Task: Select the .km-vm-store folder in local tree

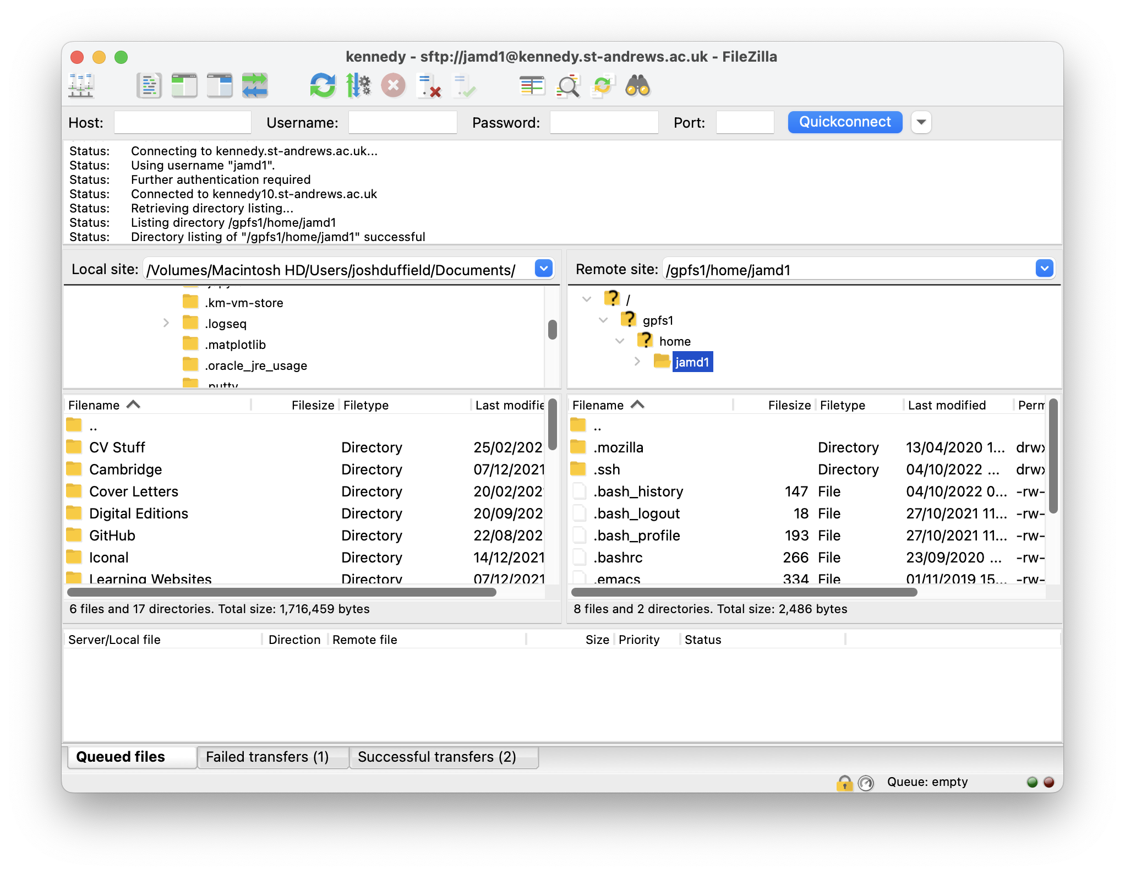Action: click(244, 303)
